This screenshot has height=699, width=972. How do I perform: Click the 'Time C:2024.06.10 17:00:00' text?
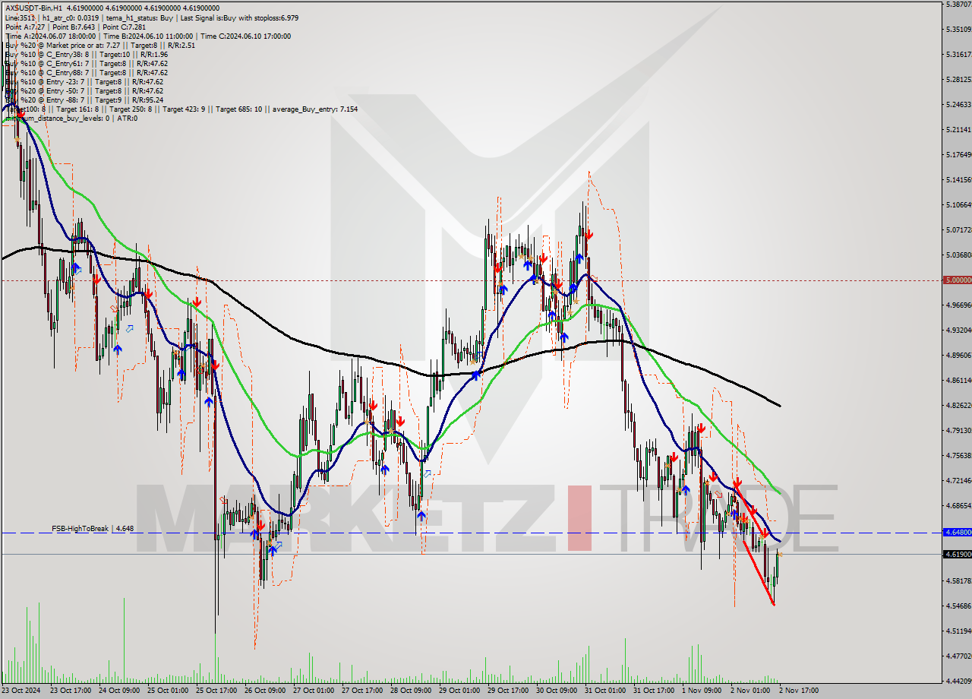(x=246, y=36)
